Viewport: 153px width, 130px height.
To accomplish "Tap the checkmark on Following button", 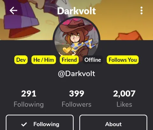I will 24,124.
